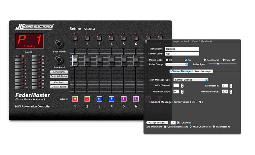Click the purple 8 group button for fader 5
Image resolution: width=255 pixels, height=155 pixels.
click(x=124, y=99)
